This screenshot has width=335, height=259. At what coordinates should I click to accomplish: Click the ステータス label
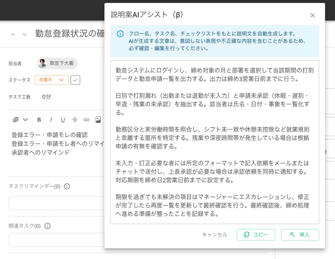pyautogui.click(x=19, y=80)
